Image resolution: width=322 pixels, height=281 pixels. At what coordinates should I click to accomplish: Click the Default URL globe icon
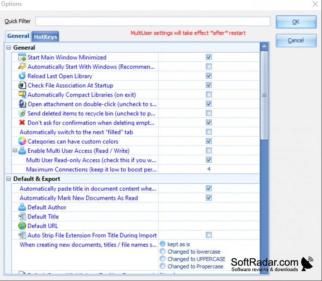pyautogui.click(x=22, y=226)
